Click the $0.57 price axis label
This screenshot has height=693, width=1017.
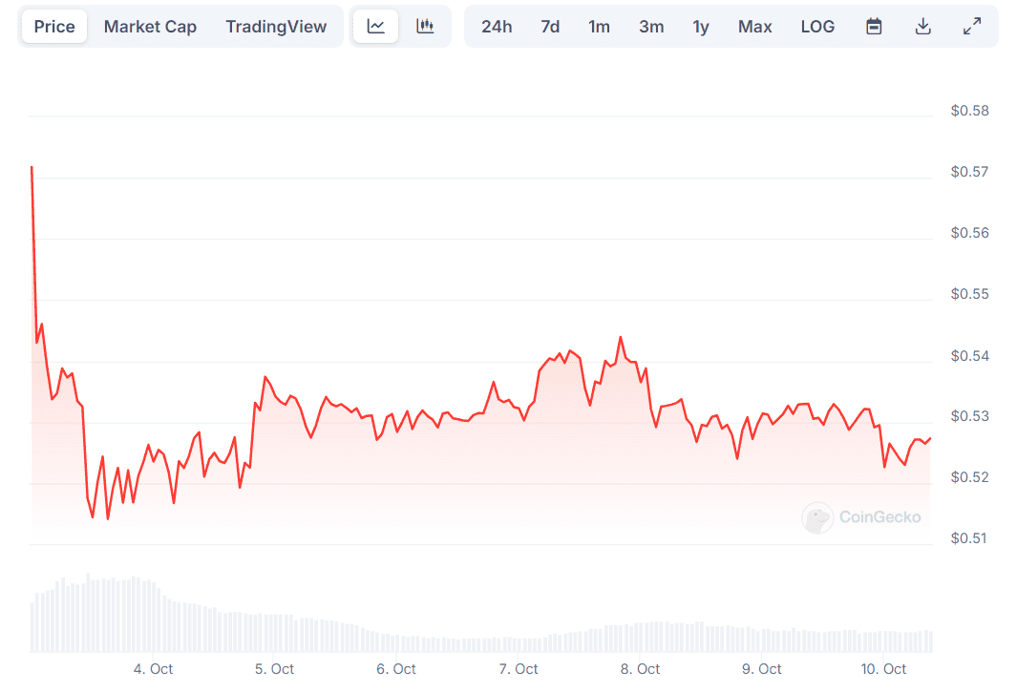click(969, 172)
